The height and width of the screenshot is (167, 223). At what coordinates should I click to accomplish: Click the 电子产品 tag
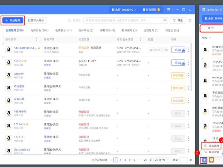[155, 50]
